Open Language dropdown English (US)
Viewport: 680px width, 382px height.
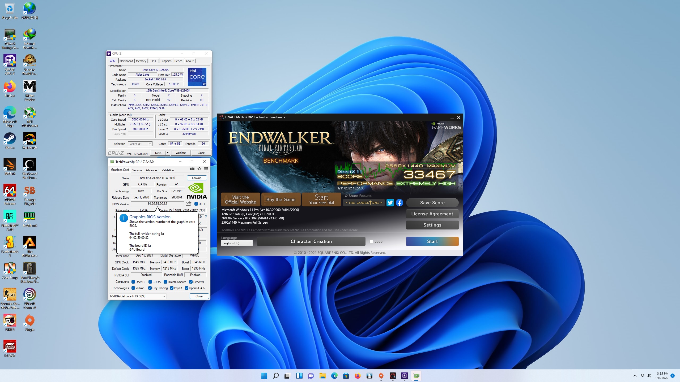pyautogui.click(x=237, y=243)
